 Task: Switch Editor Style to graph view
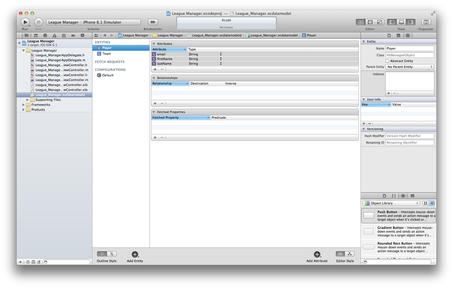(x=350, y=254)
